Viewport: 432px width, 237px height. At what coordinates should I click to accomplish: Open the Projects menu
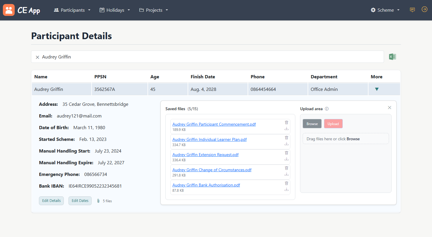click(x=154, y=10)
